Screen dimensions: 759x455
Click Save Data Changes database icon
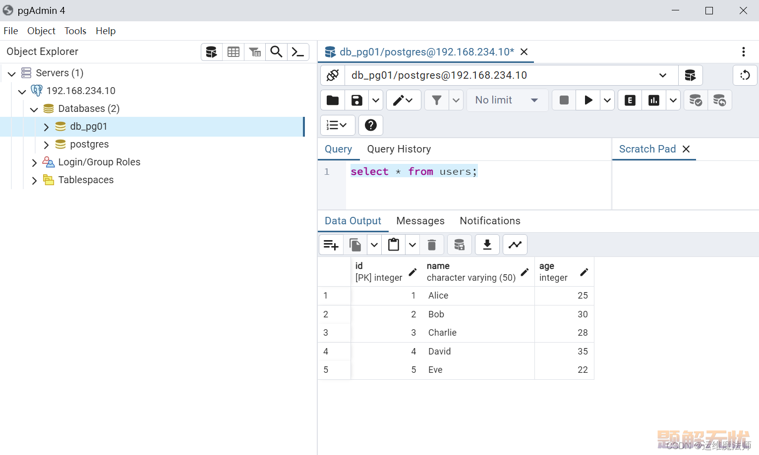460,245
